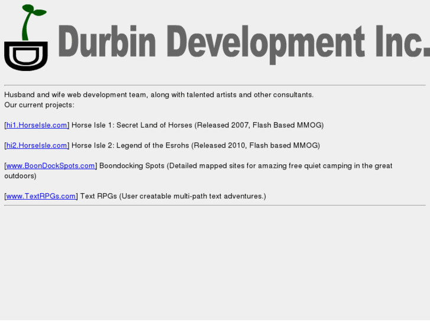This screenshot has height=322, width=430.
Task: Click the 'Husband and wife web development team' sentence
Action: (x=159, y=95)
